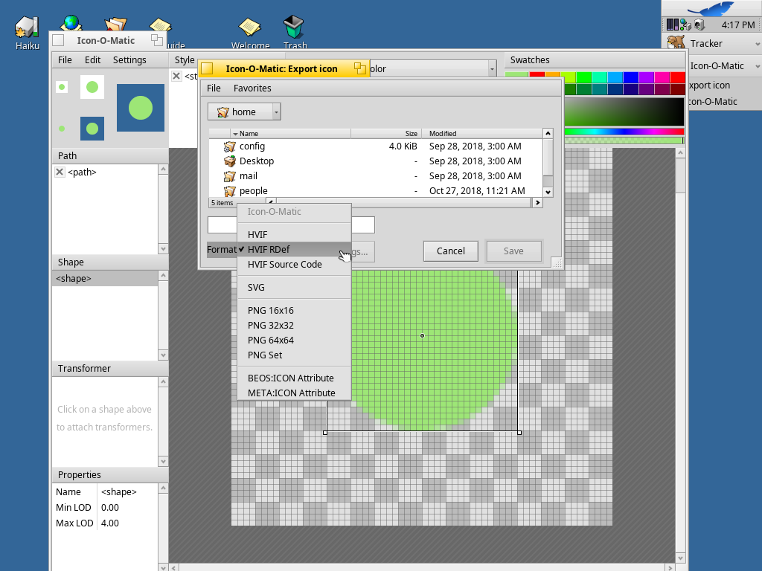Choose HVIF Source Code format
The height and width of the screenshot is (571, 762).
(x=294, y=264)
